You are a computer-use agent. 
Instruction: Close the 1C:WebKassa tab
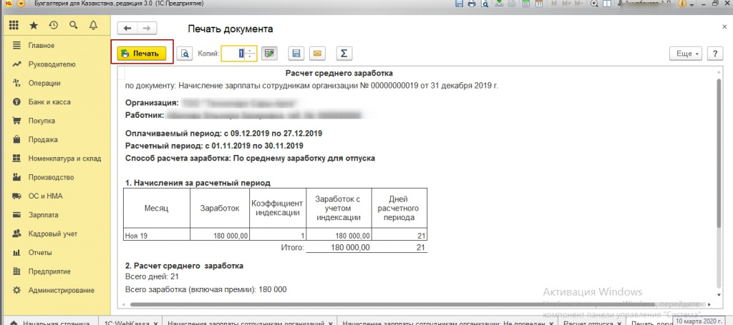click(x=155, y=322)
